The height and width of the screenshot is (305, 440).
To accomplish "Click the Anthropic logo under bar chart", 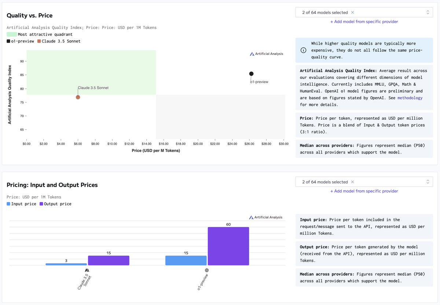I will (x=87, y=270).
